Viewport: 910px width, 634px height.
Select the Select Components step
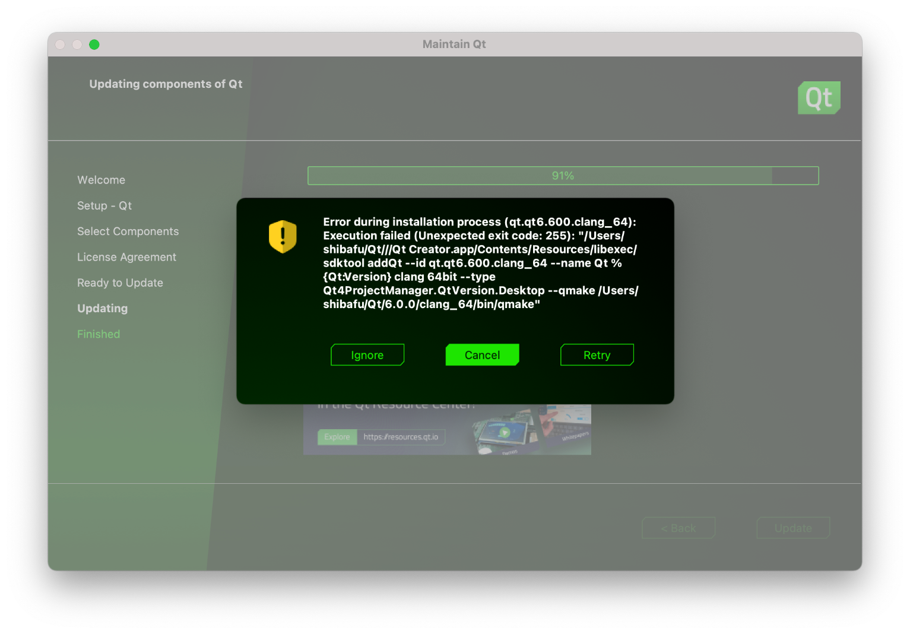click(128, 232)
